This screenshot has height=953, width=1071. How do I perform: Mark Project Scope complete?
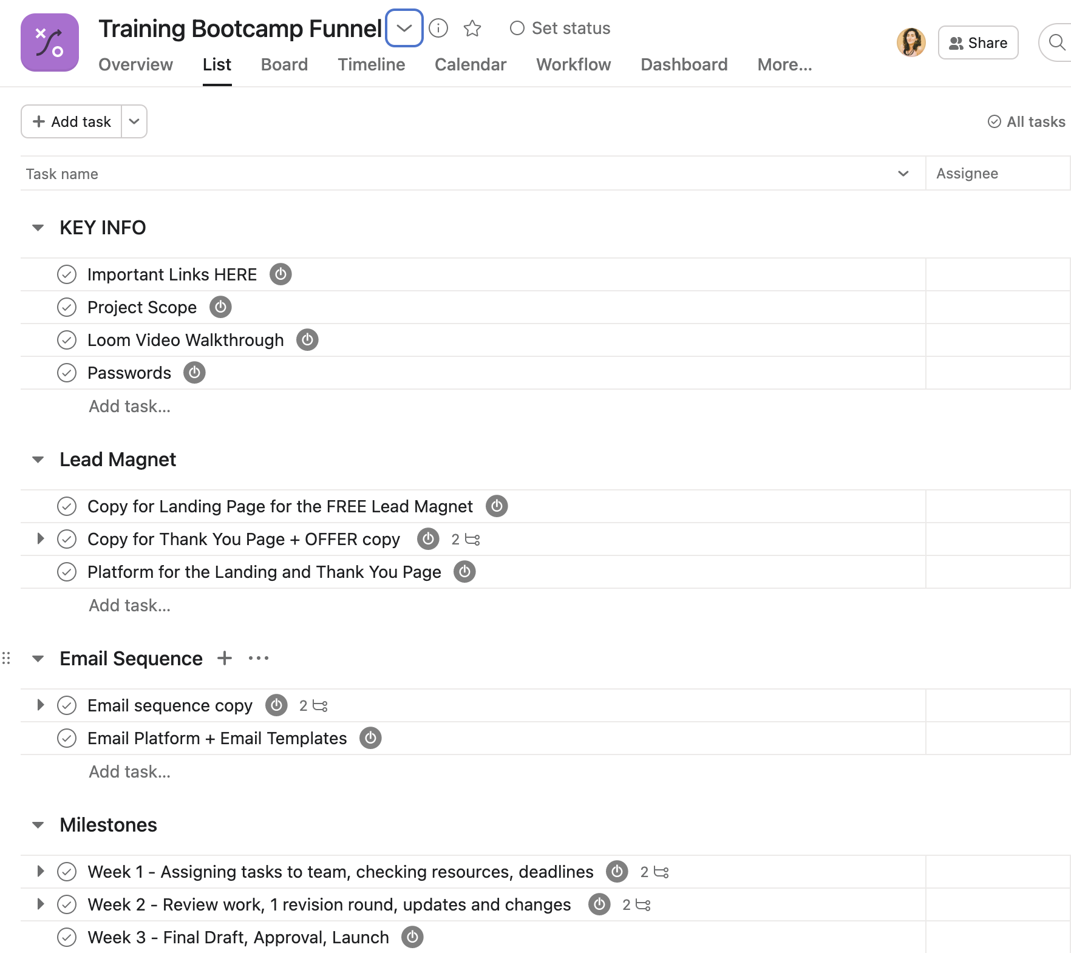[x=67, y=307]
